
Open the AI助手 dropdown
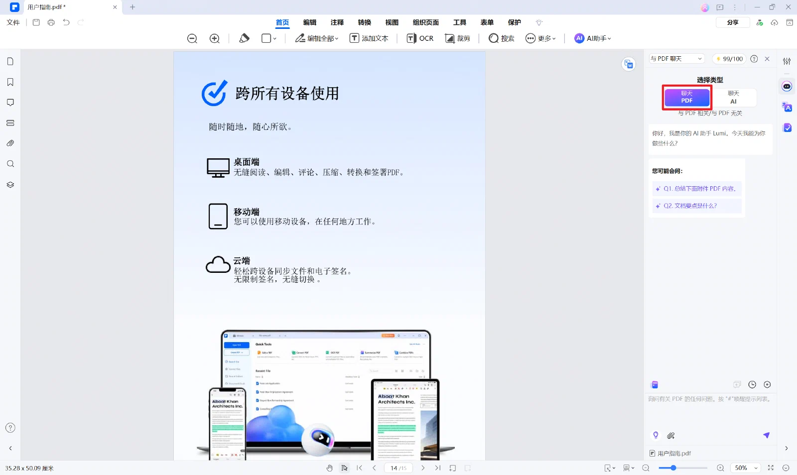tap(593, 38)
